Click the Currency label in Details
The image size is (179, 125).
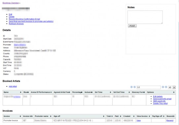(7, 71)
